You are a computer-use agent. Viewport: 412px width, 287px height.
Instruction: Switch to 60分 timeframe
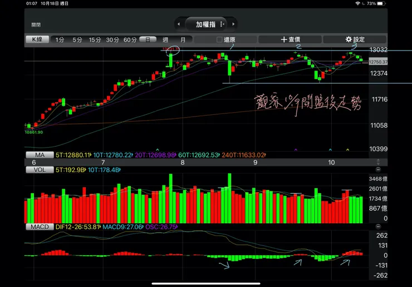point(130,39)
